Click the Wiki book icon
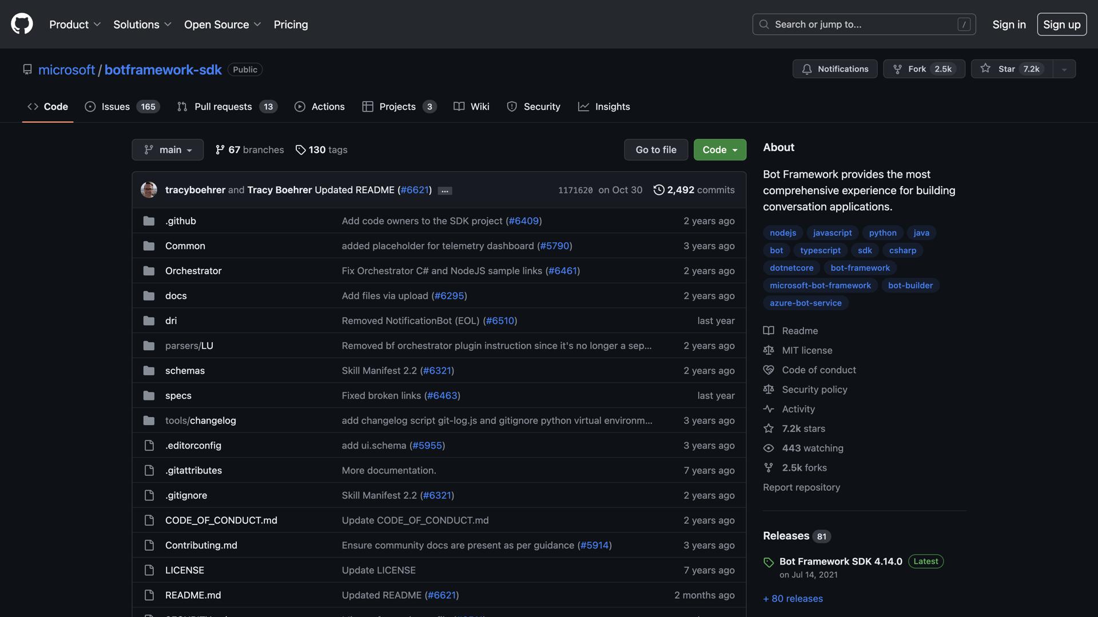1098x617 pixels. (458, 106)
